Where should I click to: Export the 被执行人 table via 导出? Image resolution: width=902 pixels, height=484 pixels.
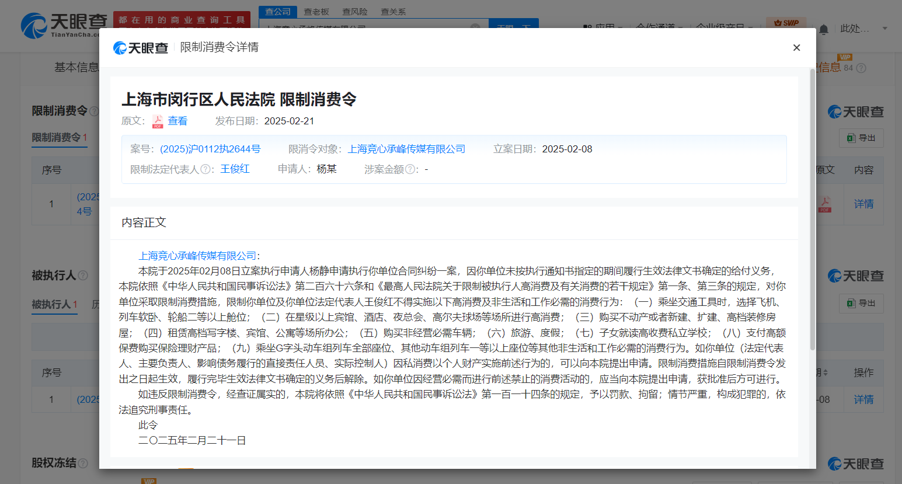(861, 303)
